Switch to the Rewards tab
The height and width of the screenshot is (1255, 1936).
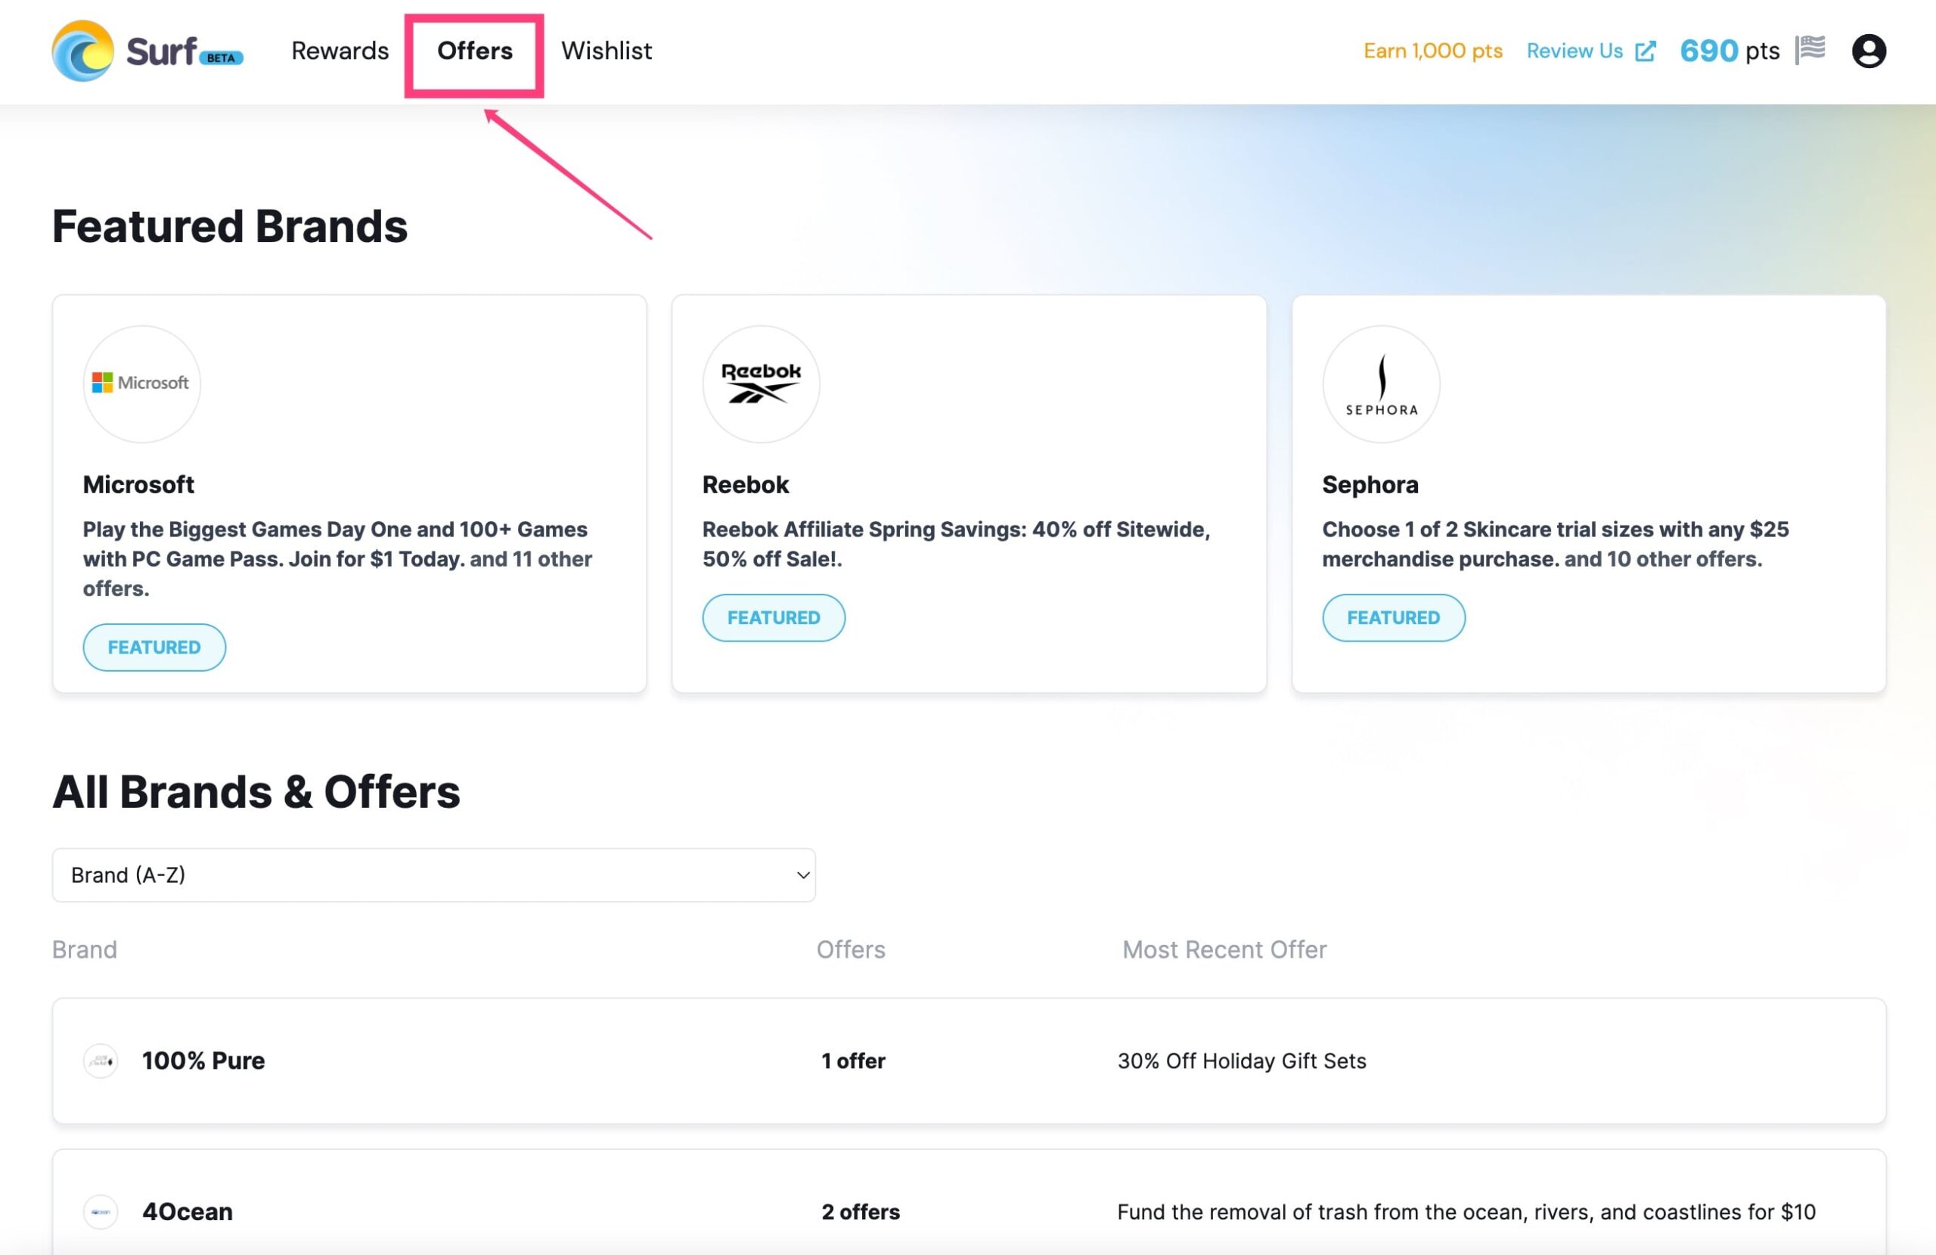coord(340,51)
